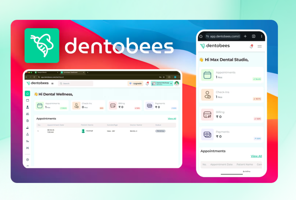Open the tab switcher showing 2 in mobile browser
The image size is (296, 200).
point(254,36)
